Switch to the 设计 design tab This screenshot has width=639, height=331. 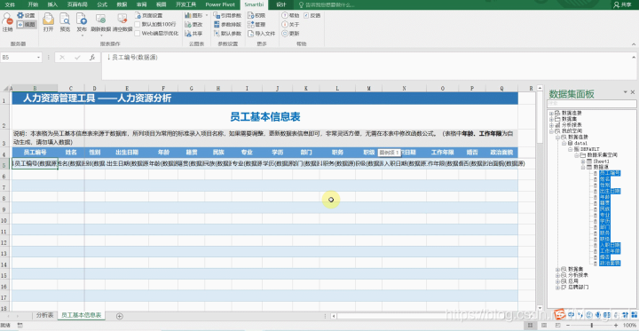click(280, 4)
